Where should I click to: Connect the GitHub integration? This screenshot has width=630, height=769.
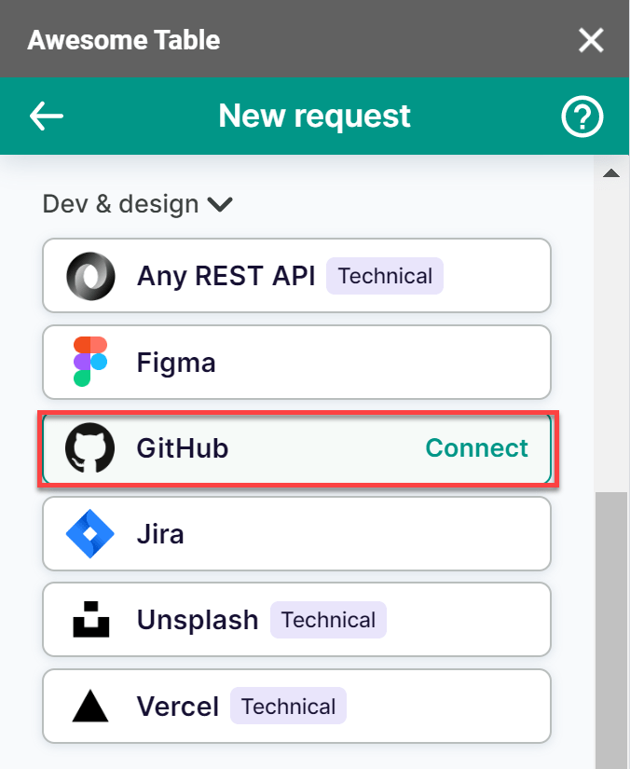[x=476, y=447]
